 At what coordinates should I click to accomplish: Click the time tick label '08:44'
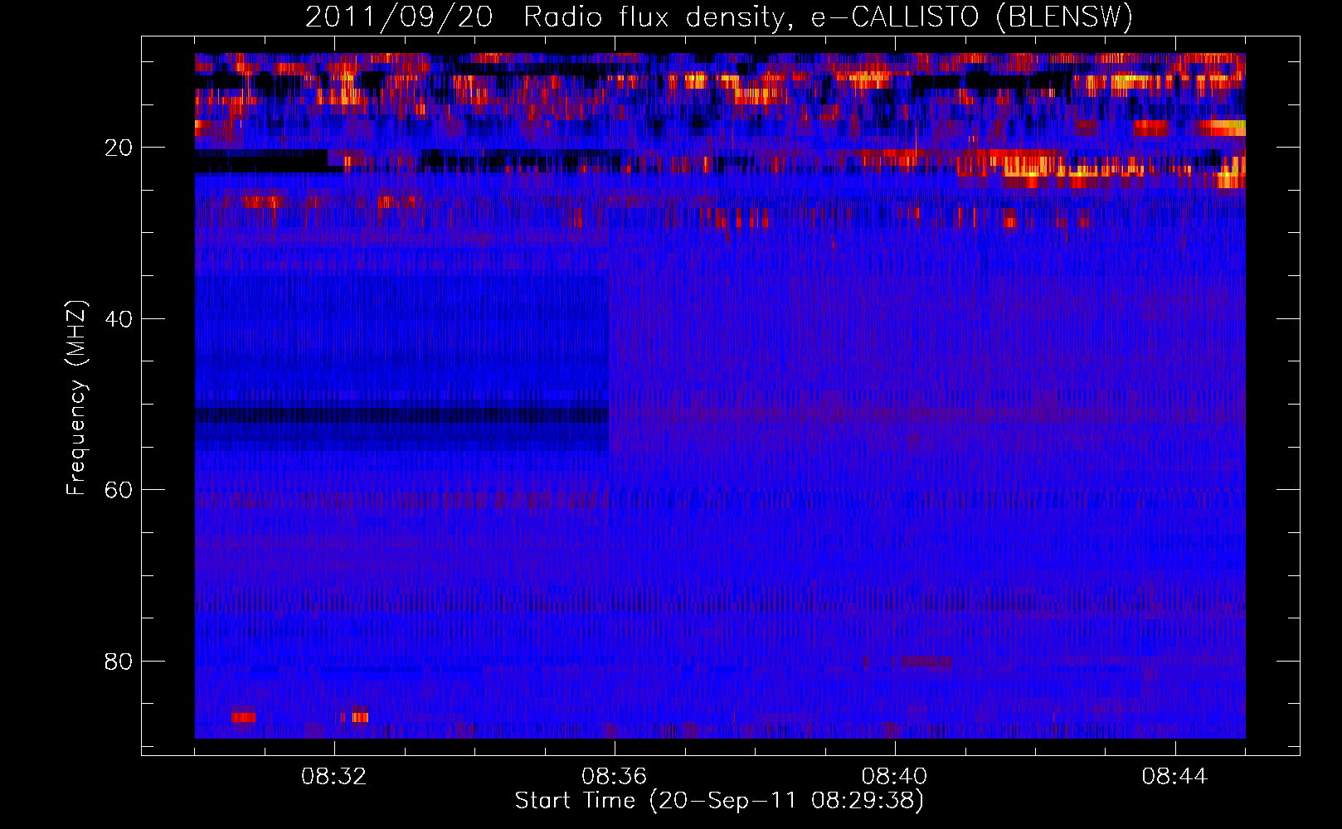tap(1175, 777)
